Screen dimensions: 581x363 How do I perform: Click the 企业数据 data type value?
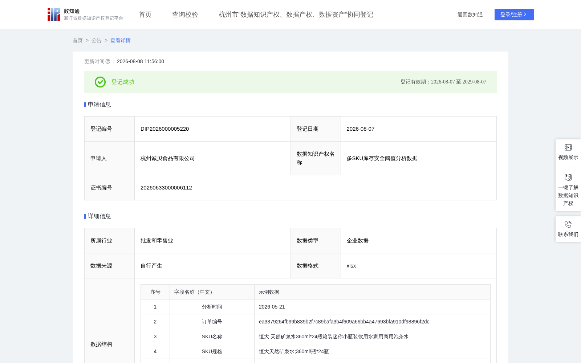(358, 241)
